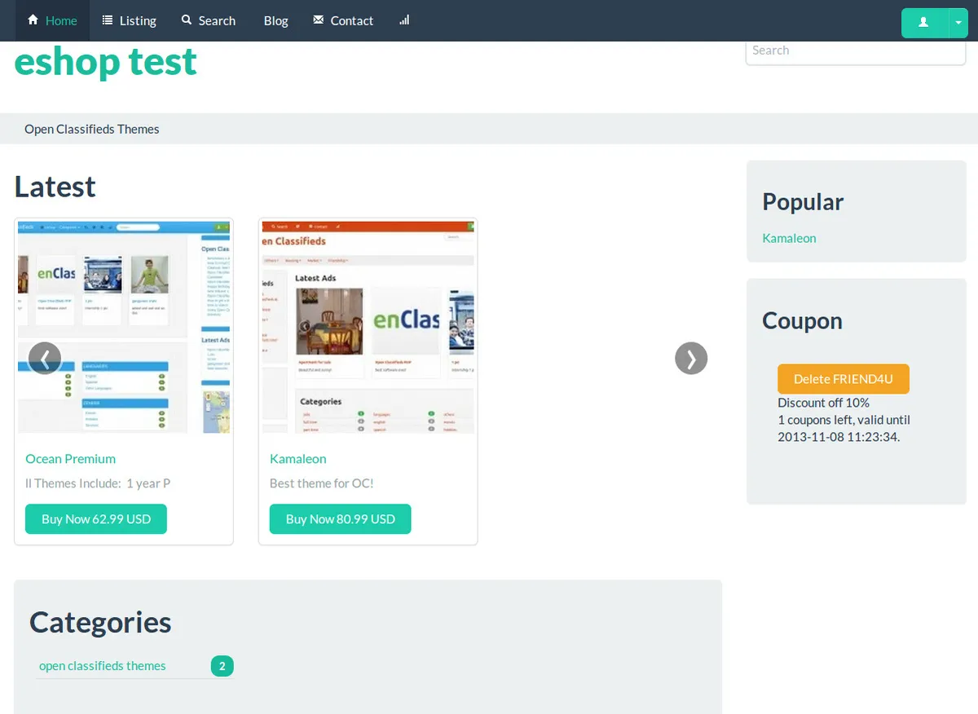Navigate home using the house icon
Screen dimensions: 978x714
click(x=33, y=20)
